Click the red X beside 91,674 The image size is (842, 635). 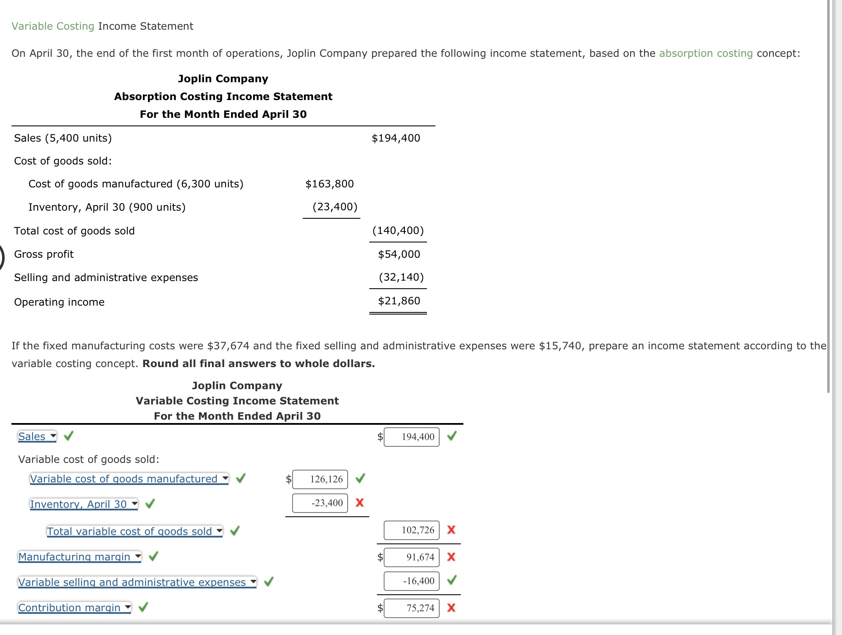tap(451, 557)
